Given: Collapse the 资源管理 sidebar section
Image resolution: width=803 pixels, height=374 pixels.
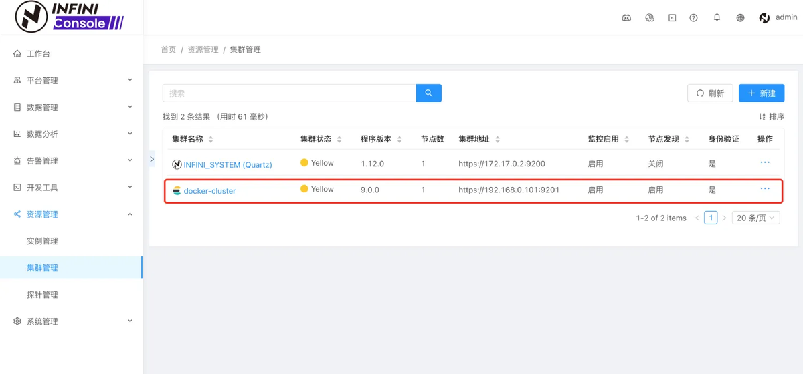Looking at the screenshot, I should 72,214.
